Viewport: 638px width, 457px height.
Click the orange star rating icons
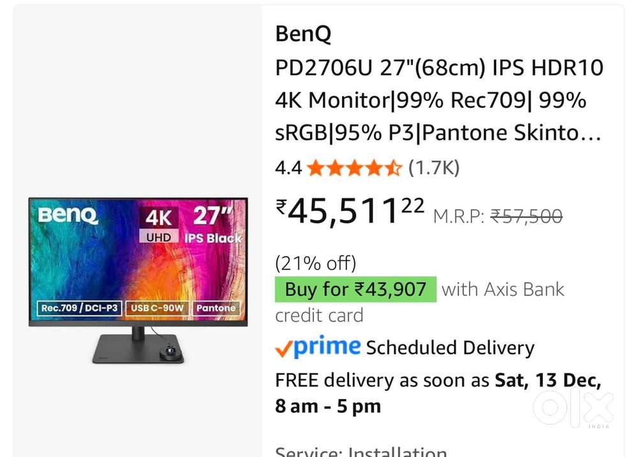pyautogui.click(x=353, y=168)
